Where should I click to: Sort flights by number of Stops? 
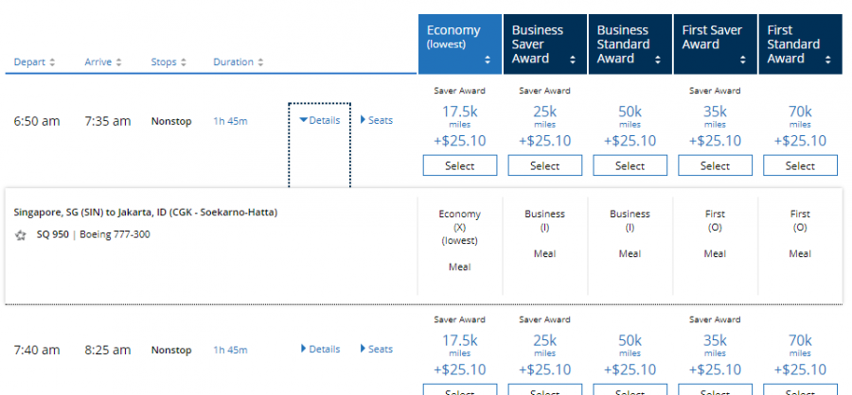[x=169, y=62]
